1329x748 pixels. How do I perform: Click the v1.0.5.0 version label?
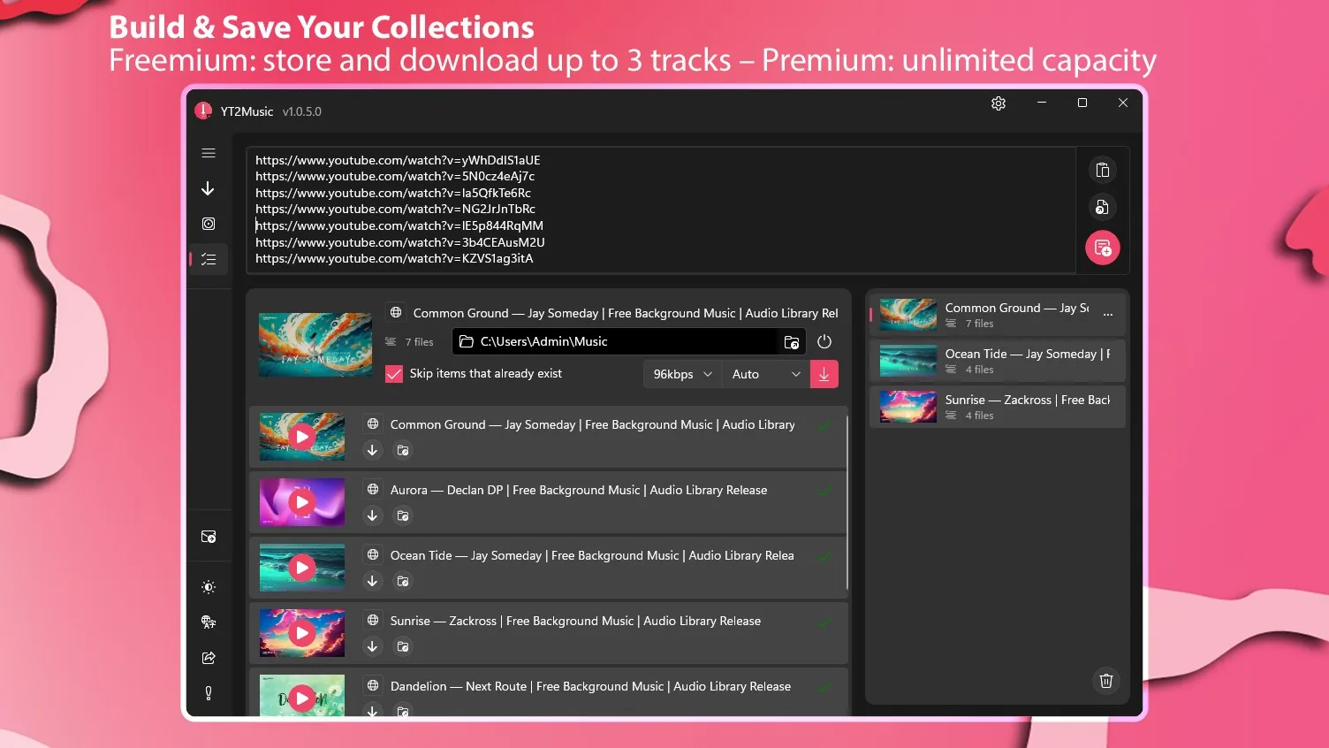(302, 111)
